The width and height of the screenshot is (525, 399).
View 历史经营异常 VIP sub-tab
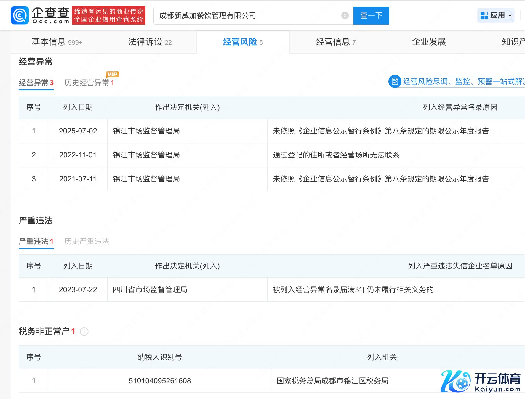coord(89,83)
